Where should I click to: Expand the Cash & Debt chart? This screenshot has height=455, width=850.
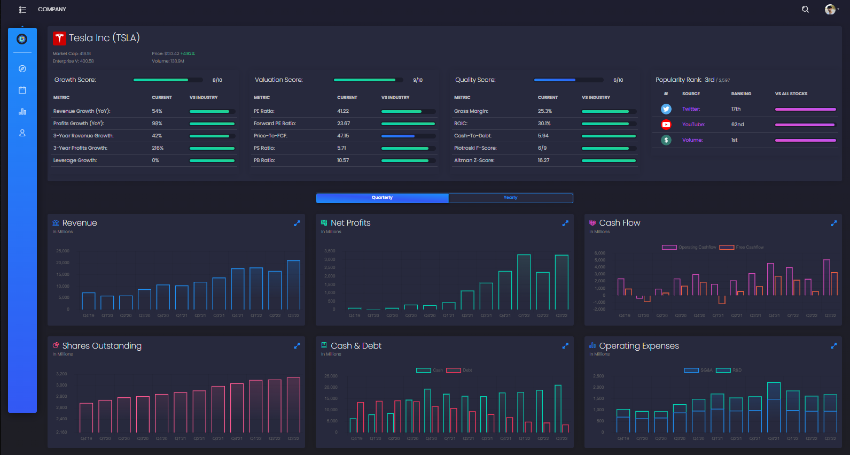tap(565, 346)
